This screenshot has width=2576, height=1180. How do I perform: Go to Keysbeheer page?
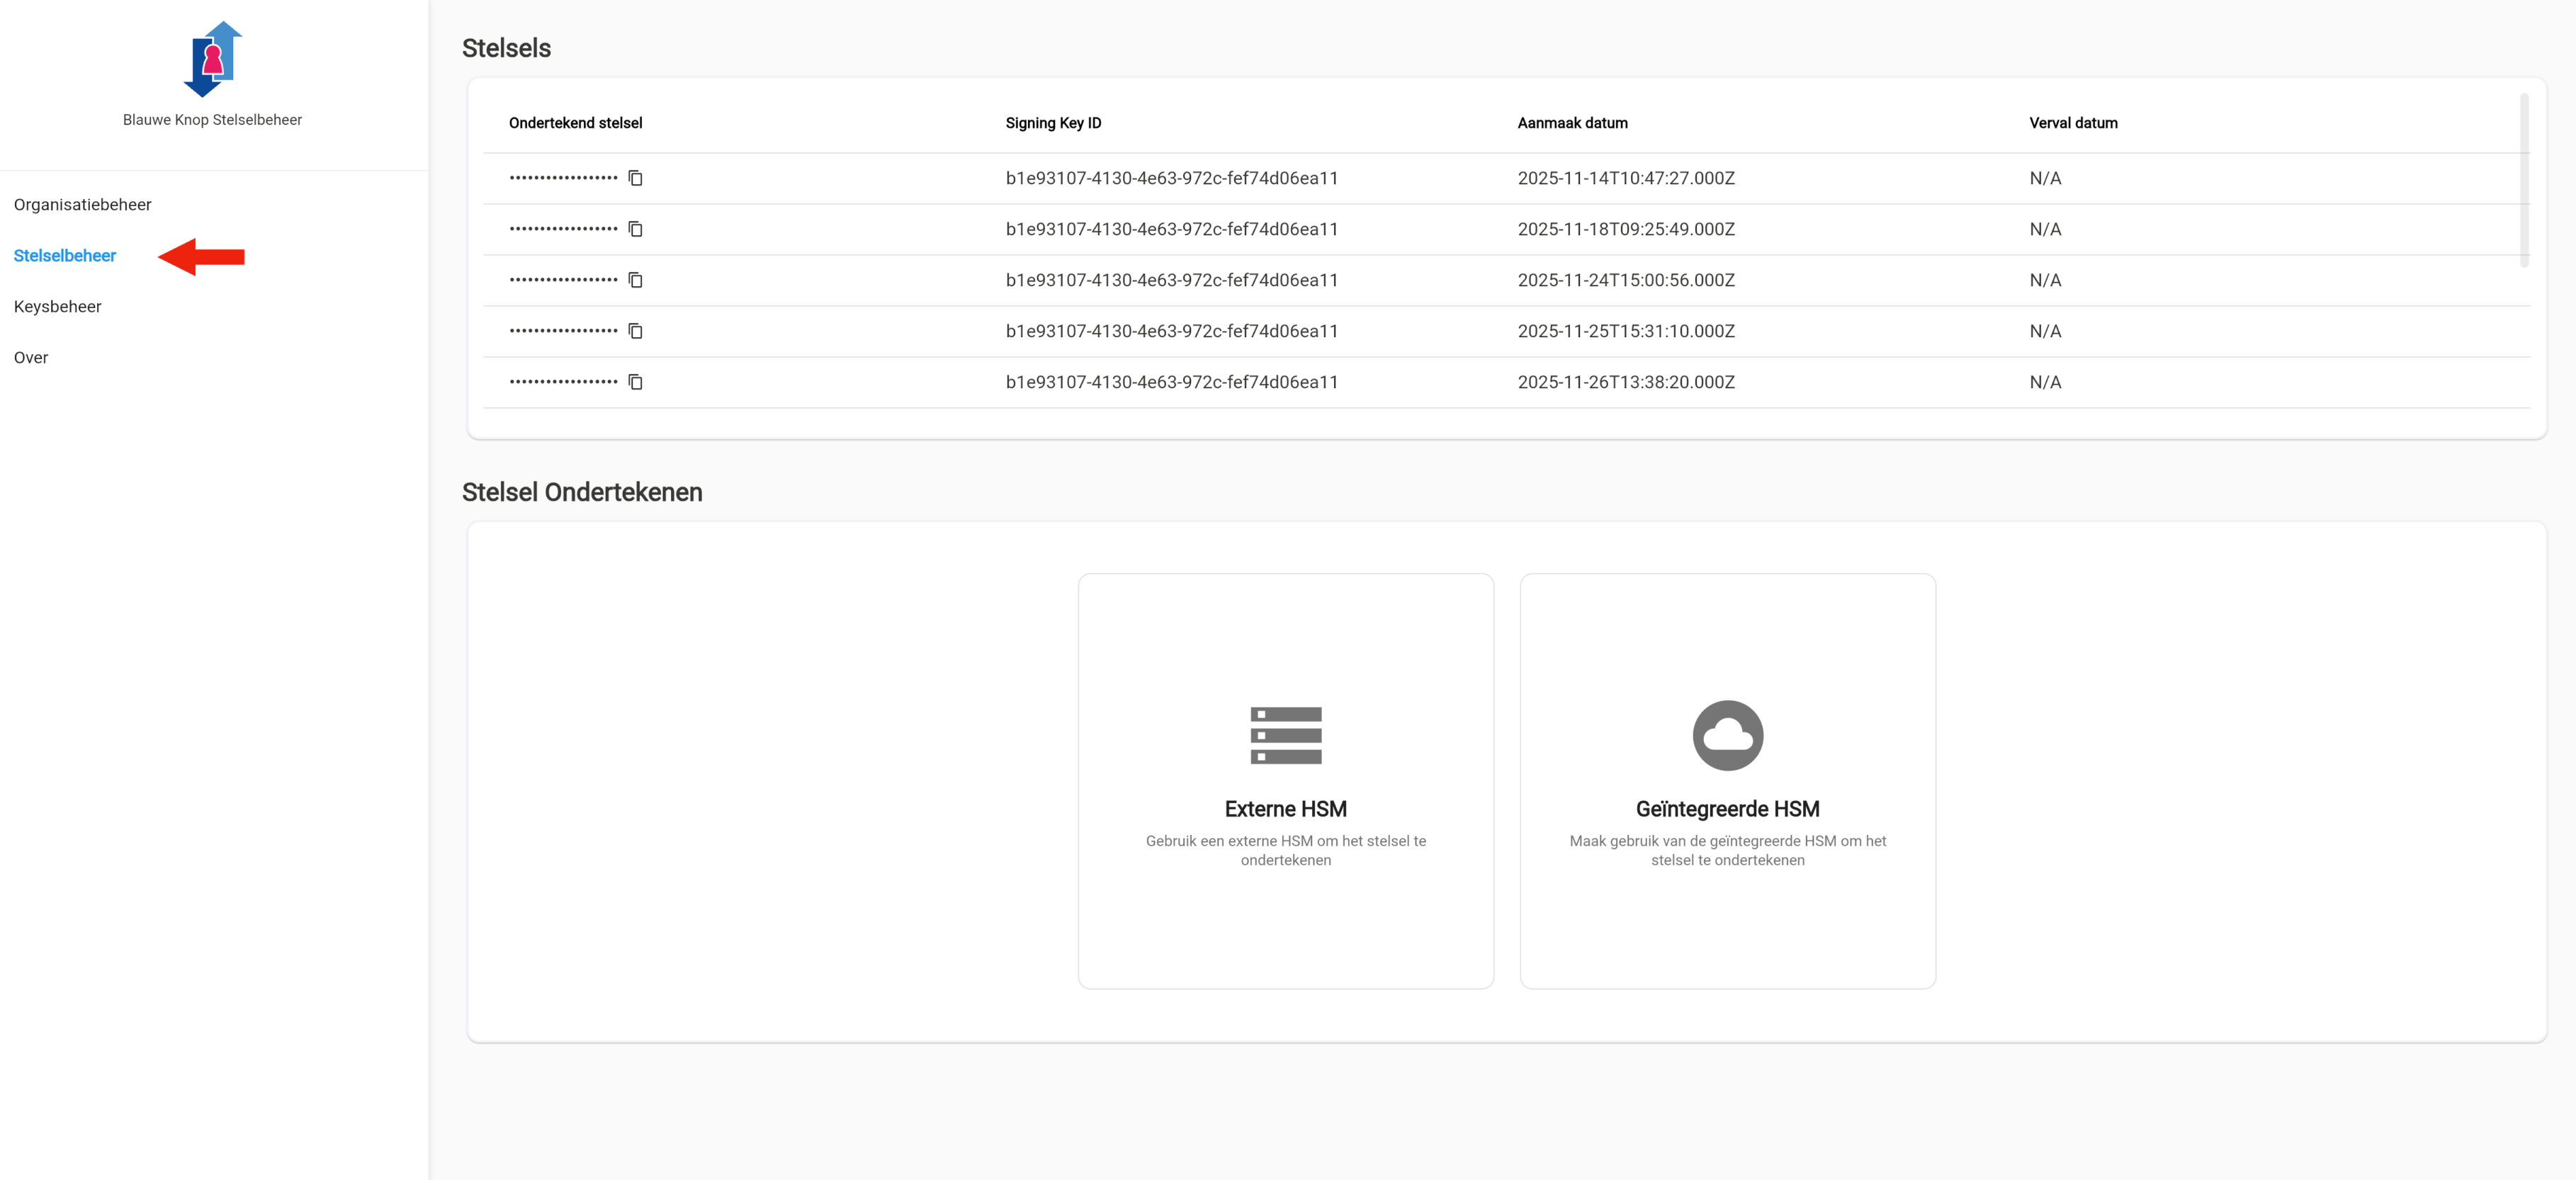click(58, 307)
